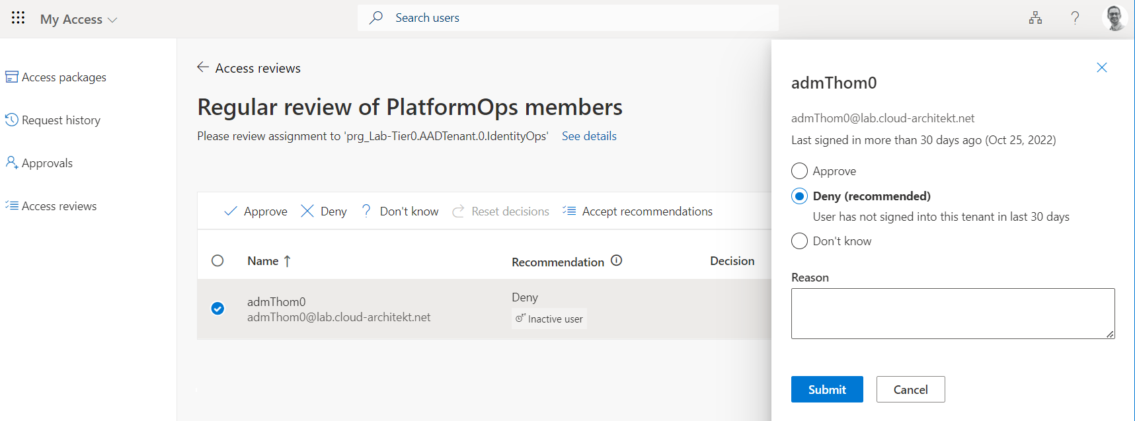Image resolution: width=1135 pixels, height=421 pixels.
Task: Click Don't know in the toolbar
Action: click(400, 211)
